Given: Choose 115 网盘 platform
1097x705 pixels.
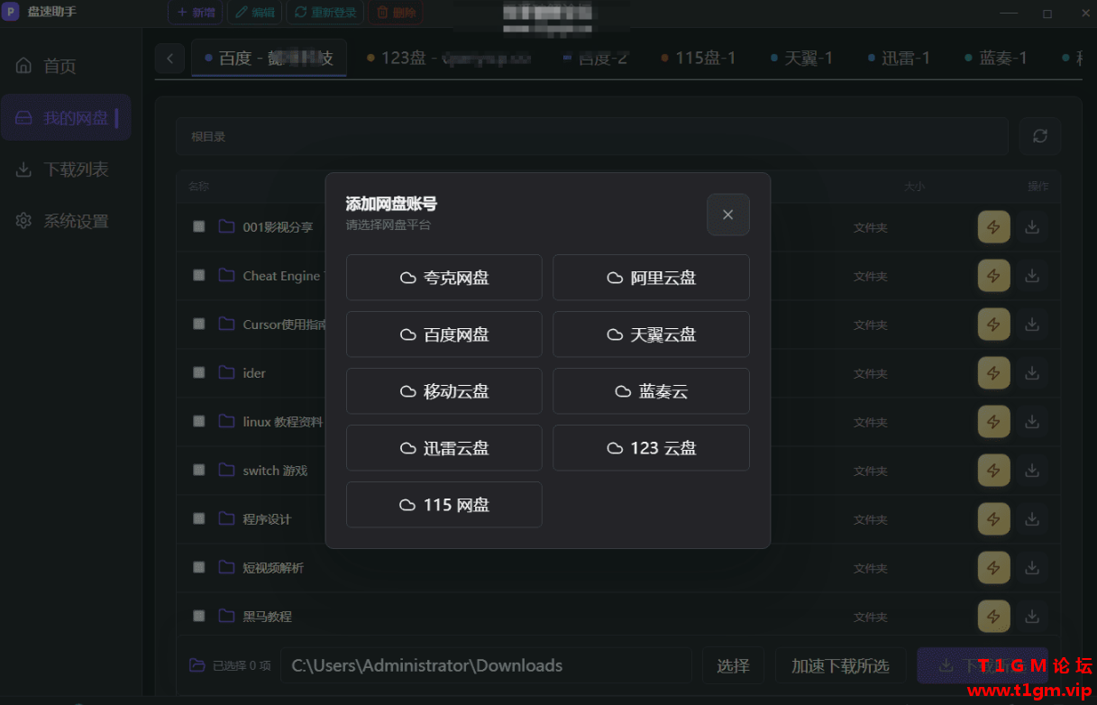Looking at the screenshot, I should click(x=444, y=505).
